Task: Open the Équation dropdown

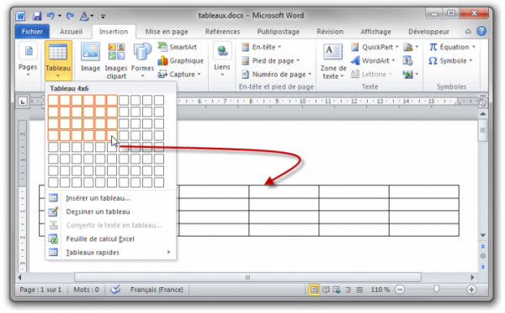Action: 452,47
